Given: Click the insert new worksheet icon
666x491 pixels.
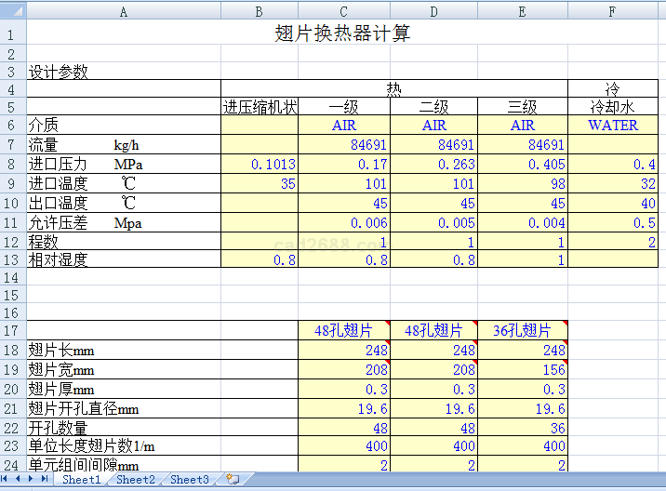Looking at the screenshot, I should (233, 479).
